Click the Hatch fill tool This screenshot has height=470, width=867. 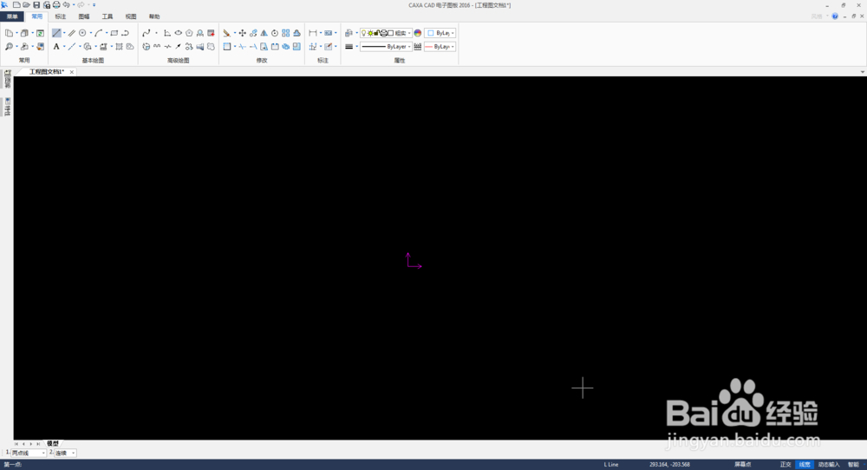(x=119, y=47)
